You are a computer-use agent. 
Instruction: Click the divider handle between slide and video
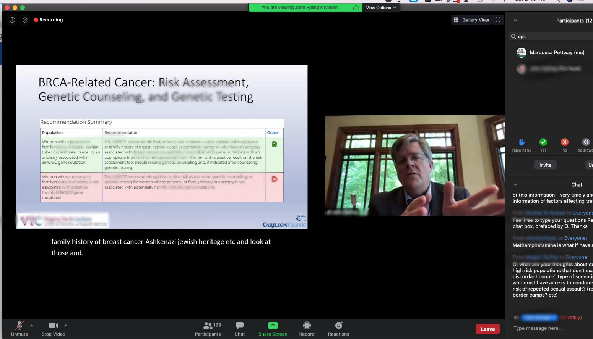[323, 165]
